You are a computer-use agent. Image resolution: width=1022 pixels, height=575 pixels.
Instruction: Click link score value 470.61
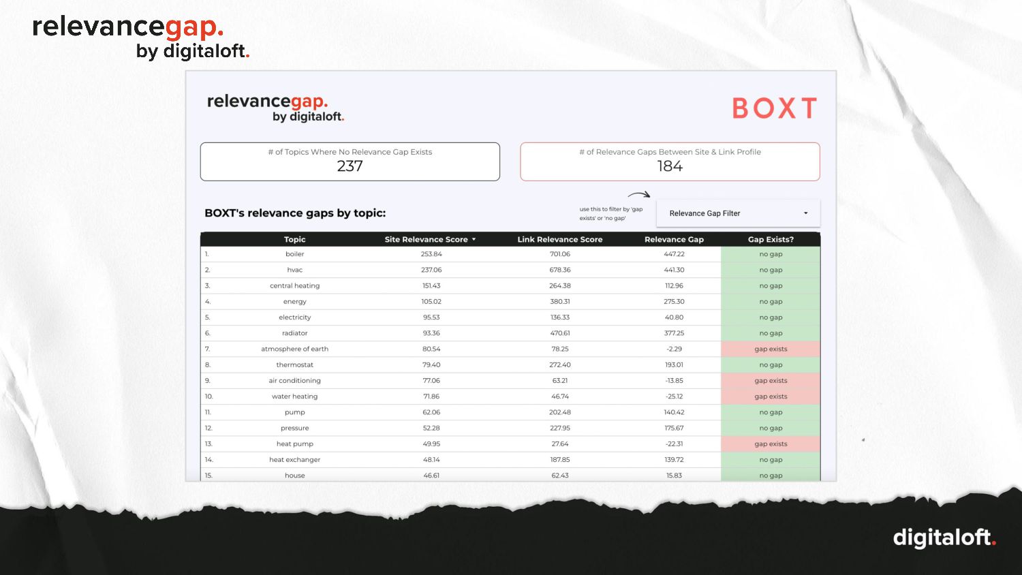tap(560, 333)
